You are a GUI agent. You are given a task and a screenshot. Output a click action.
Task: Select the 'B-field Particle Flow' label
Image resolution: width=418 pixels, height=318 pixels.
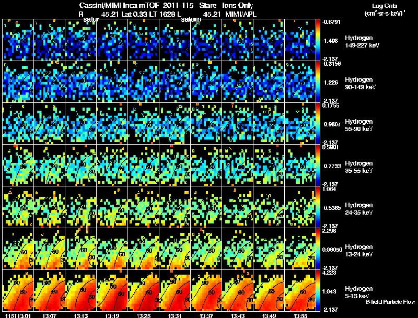(x=390, y=302)
